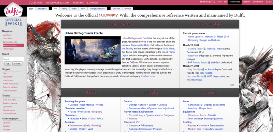Open the change protection tab
This screenshot has width=273, height=132.
97,9
